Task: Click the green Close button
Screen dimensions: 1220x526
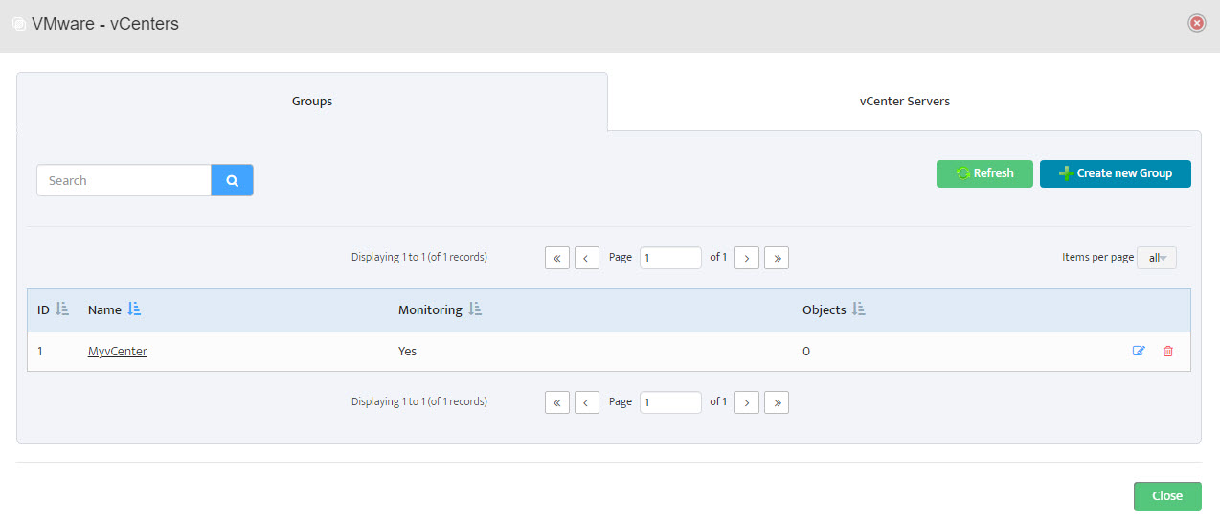Action: point(1167,496)
